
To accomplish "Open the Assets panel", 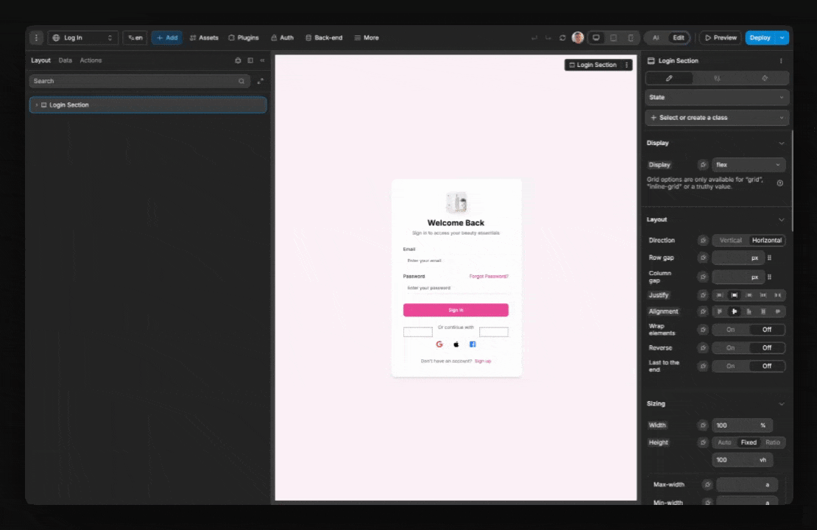I will click(204, 38).
